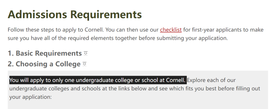Image resolution: width=274 pixels, height=109 pixels.
Task: Open the red checklist link
Action: coord(171,30)
